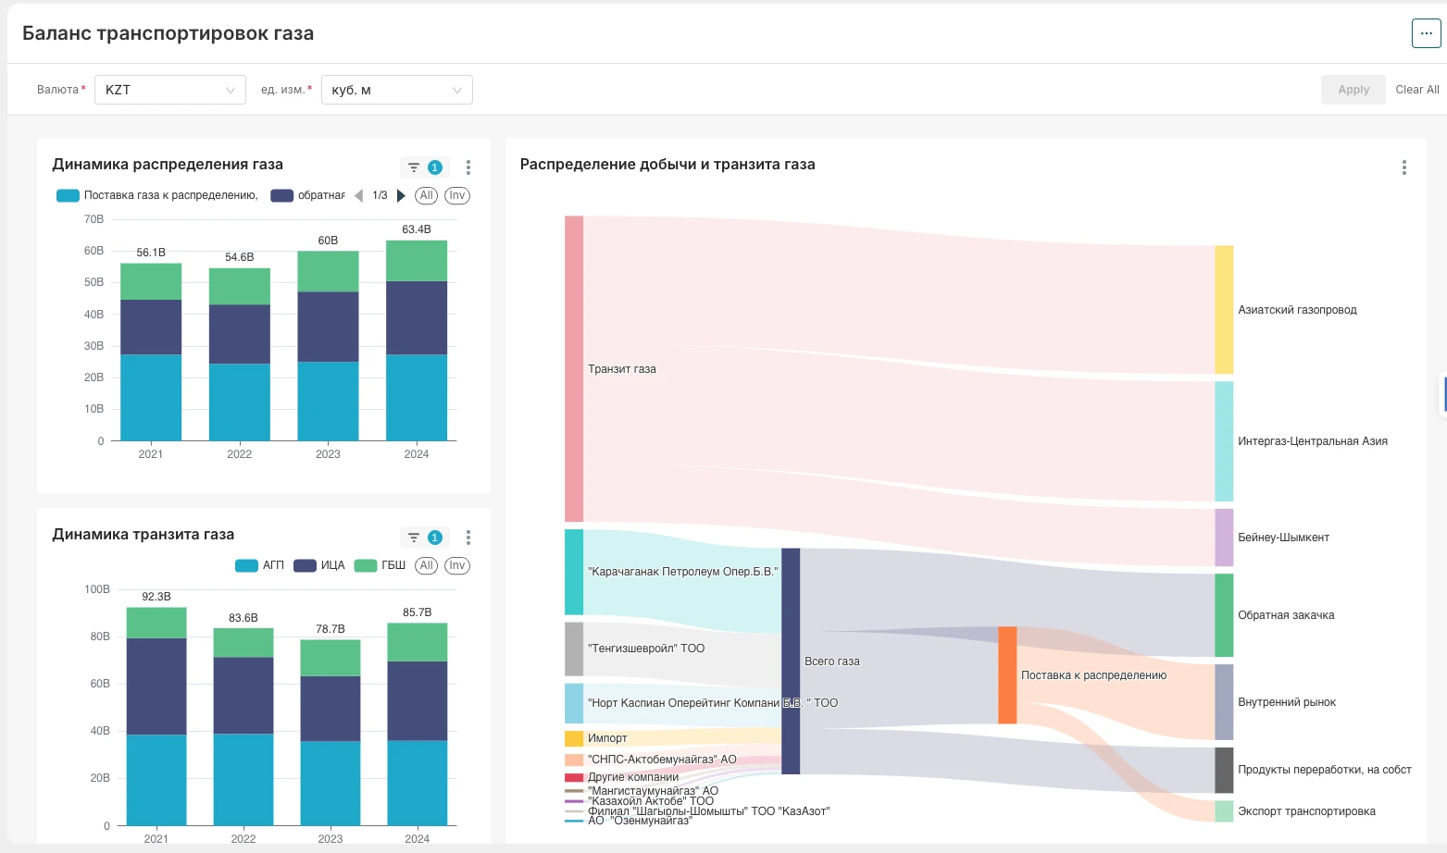The width and height of the screenshot is (1447, 853).
Task: Expand the Валюта KZT dropdown
Action: click(170, 90)
